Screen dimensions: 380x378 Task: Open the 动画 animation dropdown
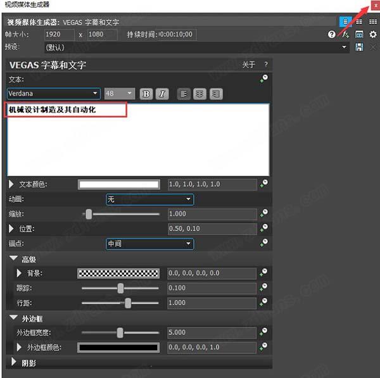(x=149, y=199)
